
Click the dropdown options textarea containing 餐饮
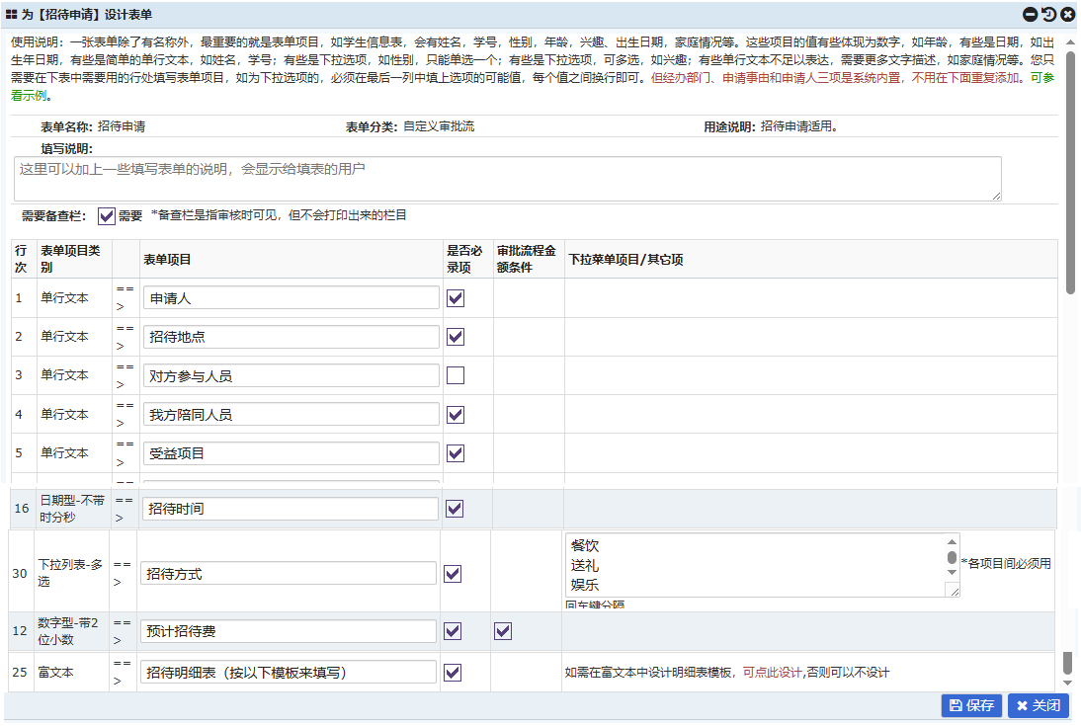[x=751, y=565]
